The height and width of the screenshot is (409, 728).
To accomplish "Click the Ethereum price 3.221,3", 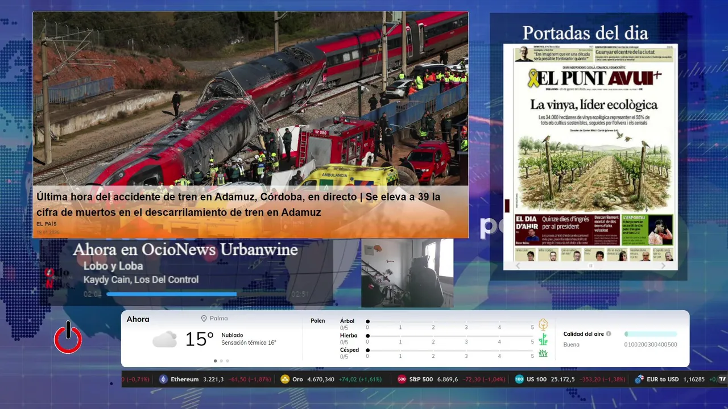I will click(213, 379).
